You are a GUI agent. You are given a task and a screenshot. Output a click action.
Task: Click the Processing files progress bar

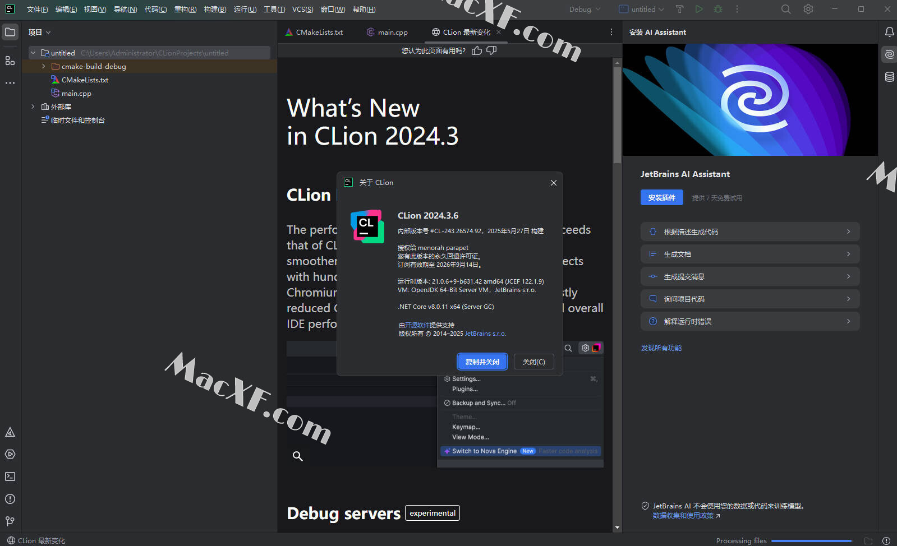click(811, 541)
